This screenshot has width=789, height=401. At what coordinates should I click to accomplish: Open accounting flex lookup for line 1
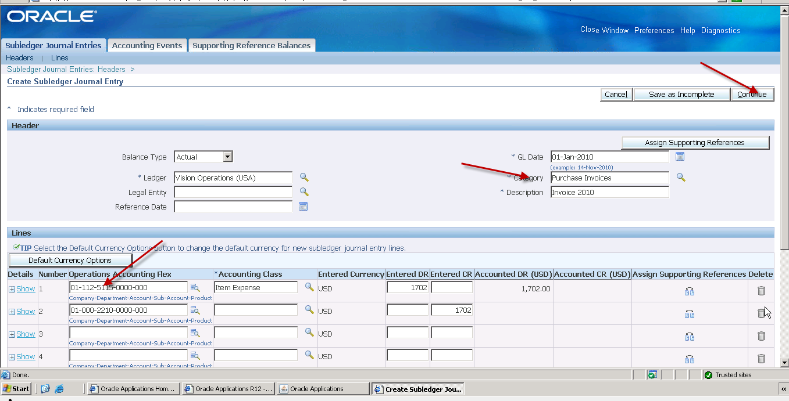coord(195,287)
